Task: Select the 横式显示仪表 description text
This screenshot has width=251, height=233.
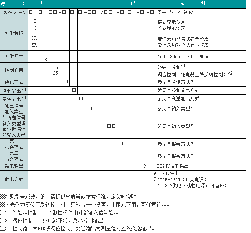Action: tap(171, 22)
